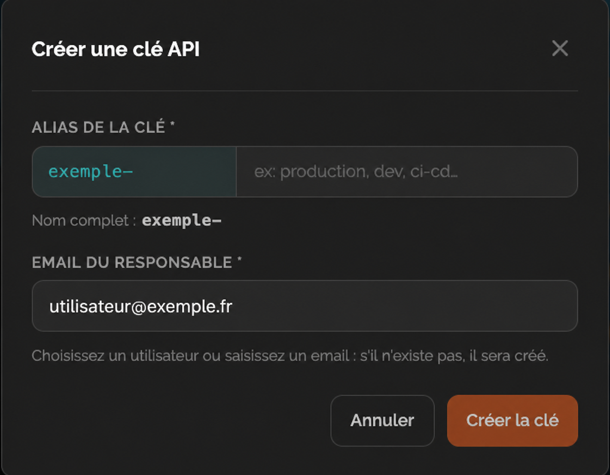Click the Créer une clé API title
This screenshot has height=475, width=610.
pos(116,49)
